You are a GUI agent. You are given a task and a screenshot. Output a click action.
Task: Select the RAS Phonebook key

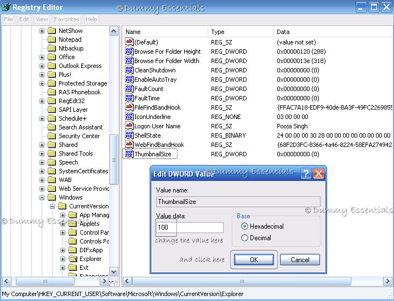pos(79,92)
